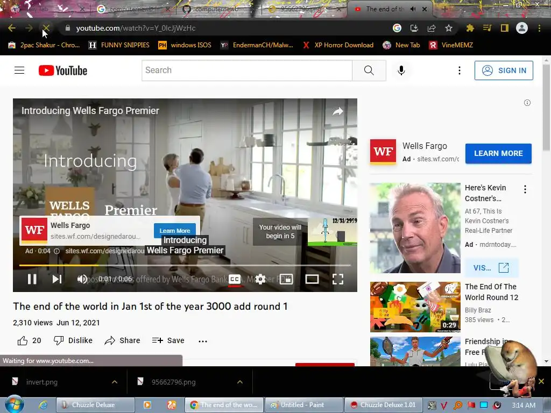Click the Dislike button
Image resolution: width=551 pixels, height=413 pixels.
[73, 340]
